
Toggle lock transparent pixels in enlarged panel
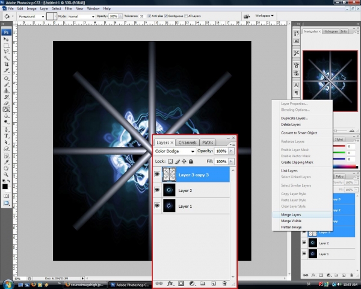pos(170,161)
